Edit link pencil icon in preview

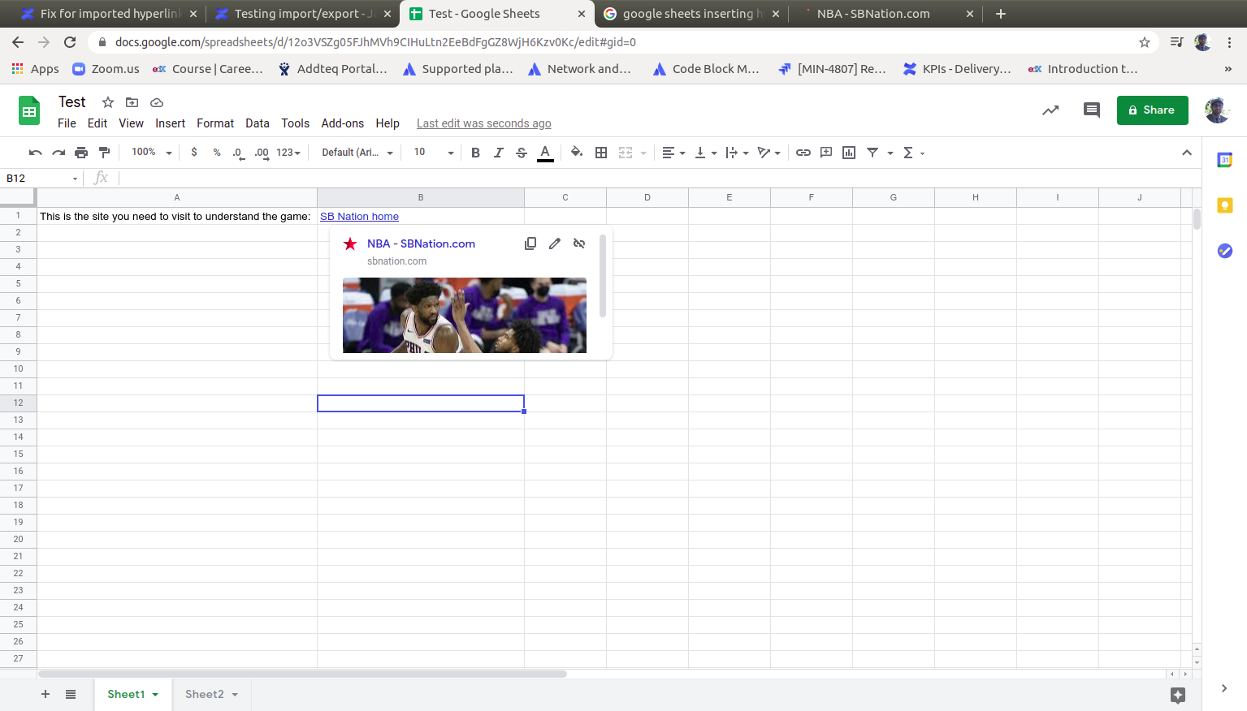tap(555, 243)
